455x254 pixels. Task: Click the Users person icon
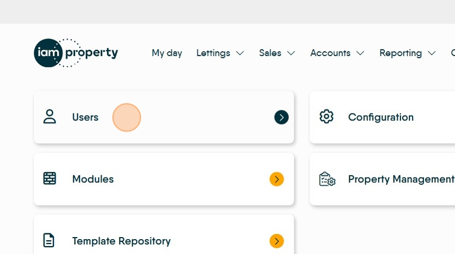50,117
